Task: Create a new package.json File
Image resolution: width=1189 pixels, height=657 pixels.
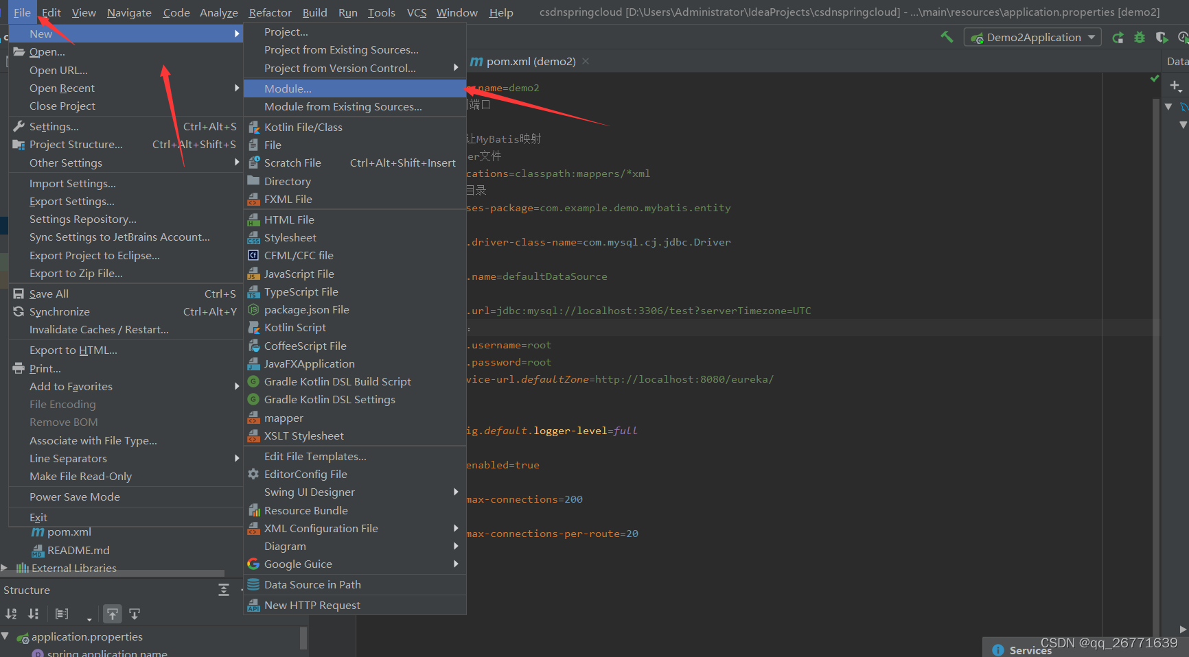Action: [x=355, y=309]
